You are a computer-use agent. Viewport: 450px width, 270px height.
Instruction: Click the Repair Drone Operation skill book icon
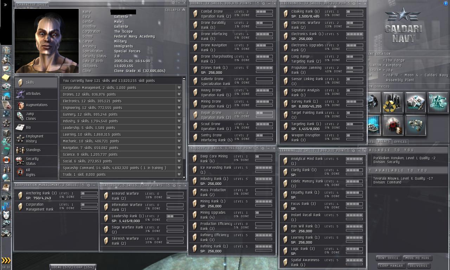(195, 115)
